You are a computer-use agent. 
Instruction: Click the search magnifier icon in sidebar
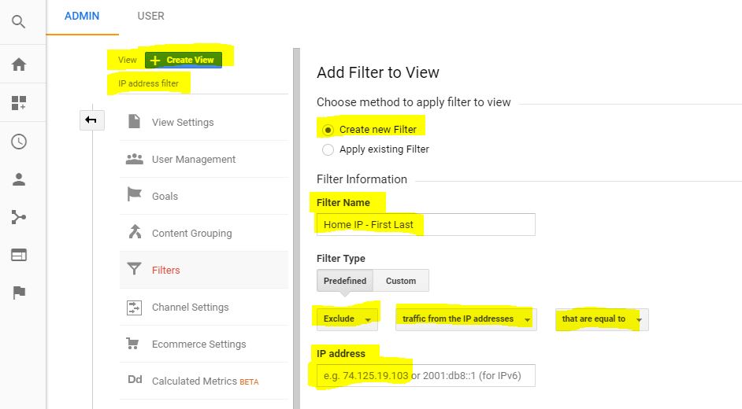(x=19, y=22)
